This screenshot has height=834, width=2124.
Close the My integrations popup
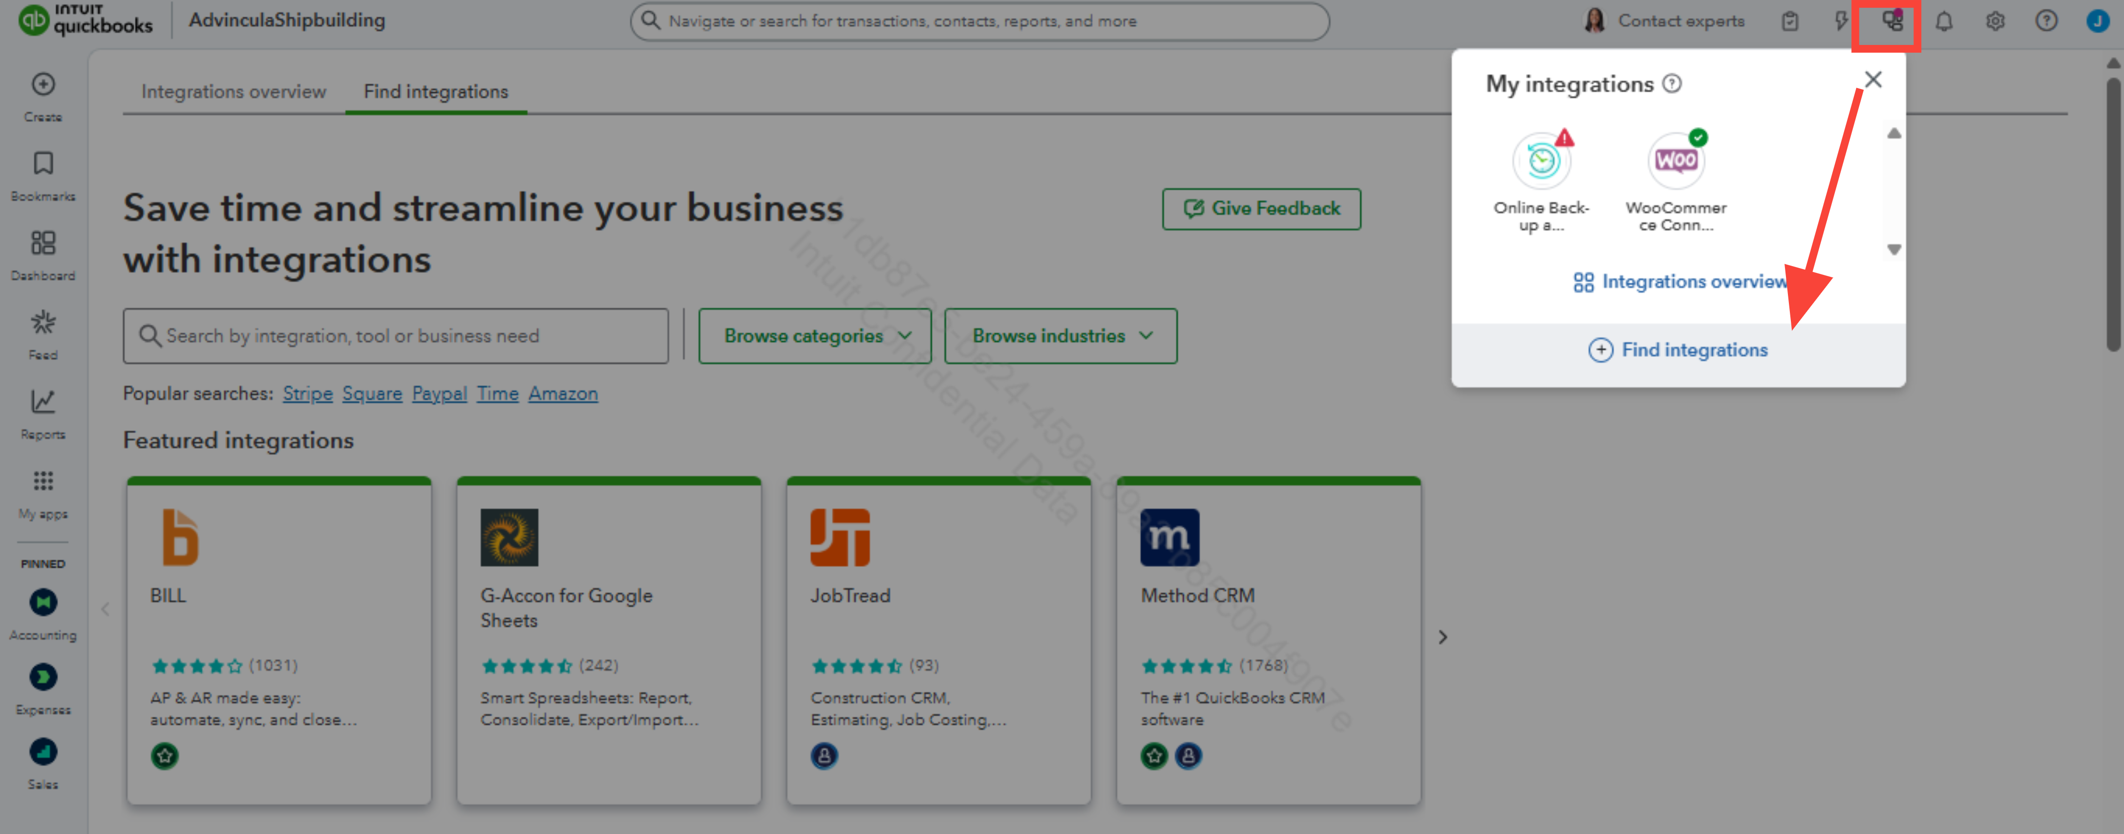click(x=1872, y=80)
